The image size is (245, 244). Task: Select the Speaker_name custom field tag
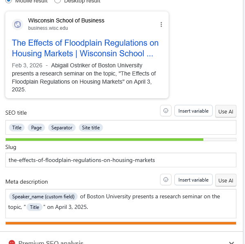coord(43,197)
